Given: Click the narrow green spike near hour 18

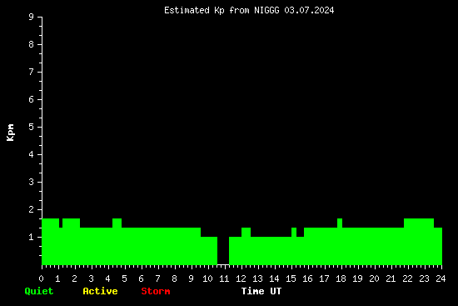Looking at the screenshot, I should [x=340, y=223].
